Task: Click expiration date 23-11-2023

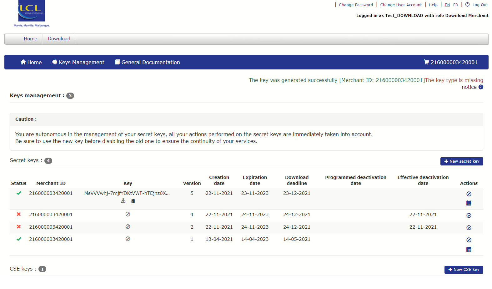Action: coord(255,193)
